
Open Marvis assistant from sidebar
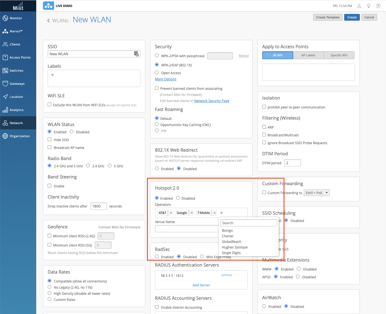tap(16, 31)
